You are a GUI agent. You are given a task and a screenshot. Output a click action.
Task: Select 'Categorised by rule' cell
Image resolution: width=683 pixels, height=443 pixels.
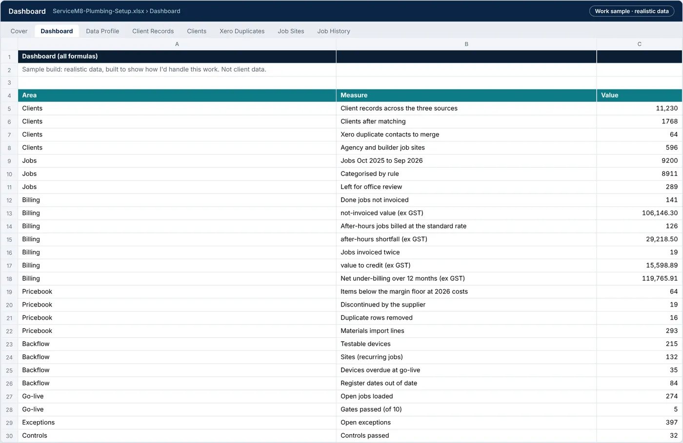click(466, 174)
